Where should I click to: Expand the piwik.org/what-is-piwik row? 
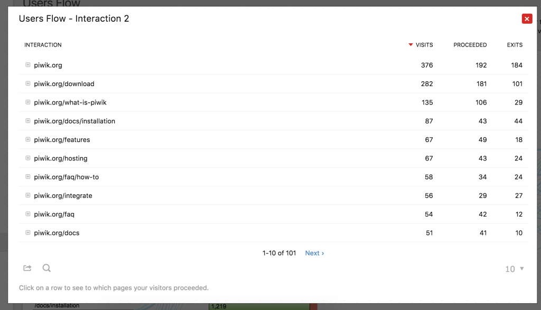click(28, 102)
